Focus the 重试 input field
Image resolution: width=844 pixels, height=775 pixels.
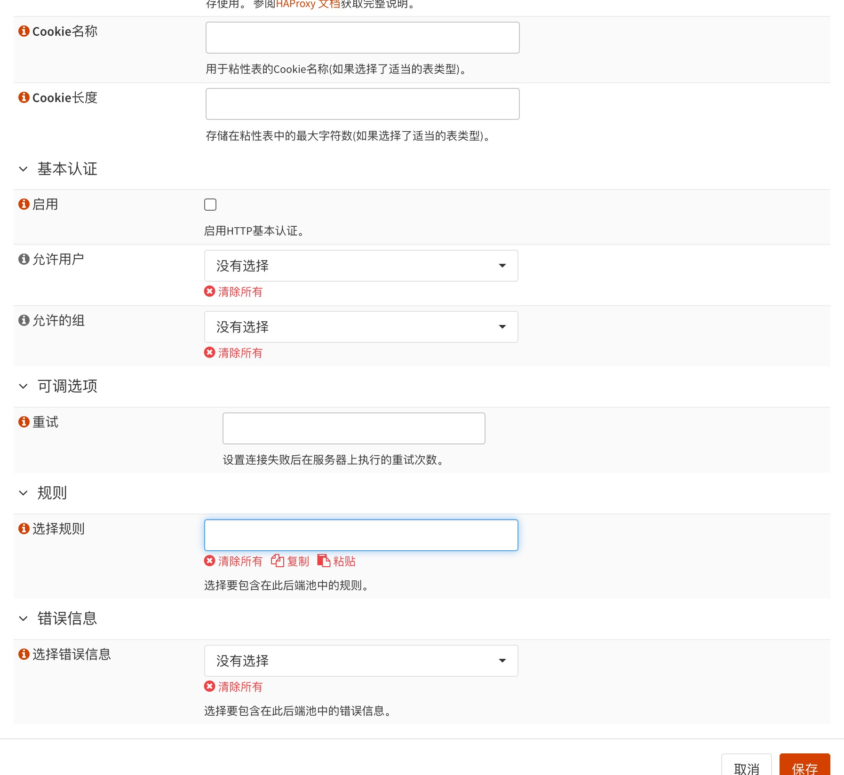click(354, 428)
